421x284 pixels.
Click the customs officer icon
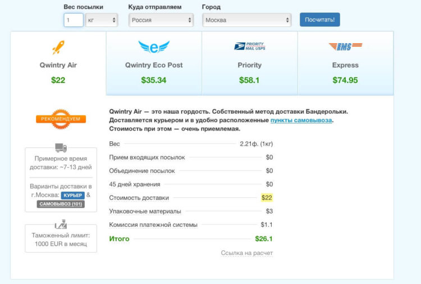(61, 224)
